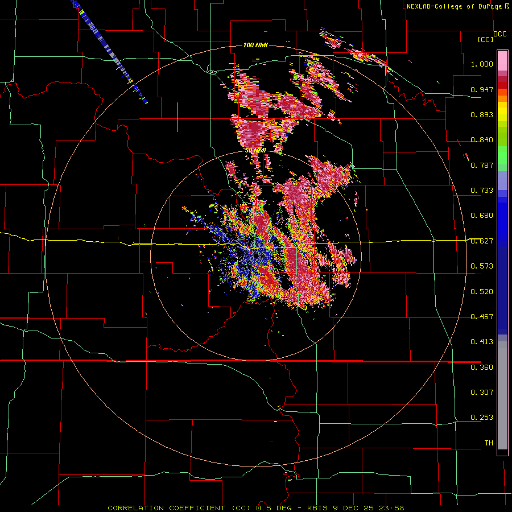This screenshot has height=512, width=512.
Task: Click the 0.360 legend label
Action: click(x=482, y=368)
